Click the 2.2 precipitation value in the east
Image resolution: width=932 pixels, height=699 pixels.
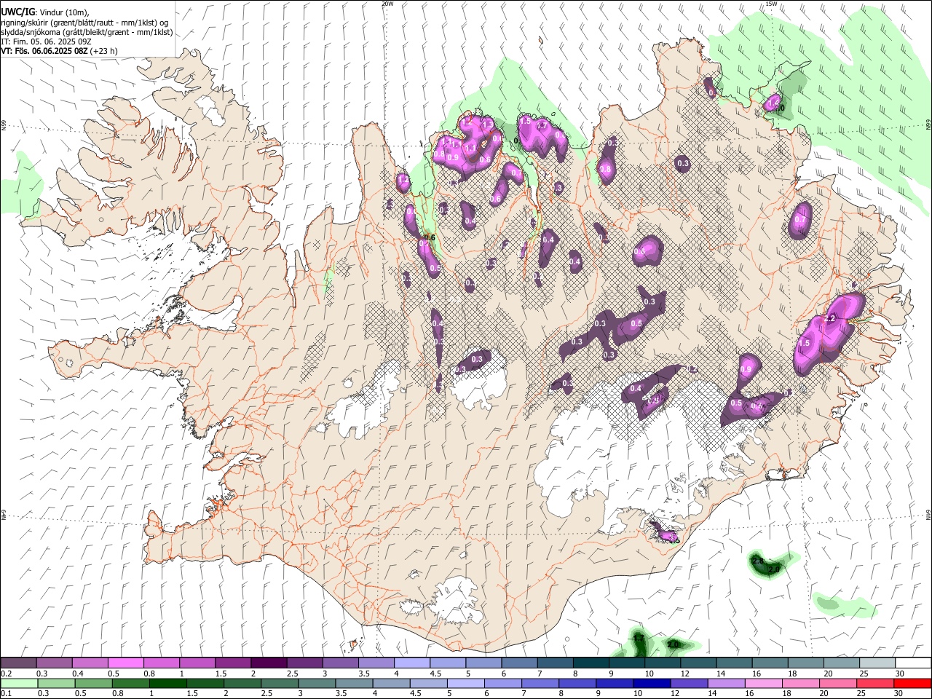pos(829,320)
